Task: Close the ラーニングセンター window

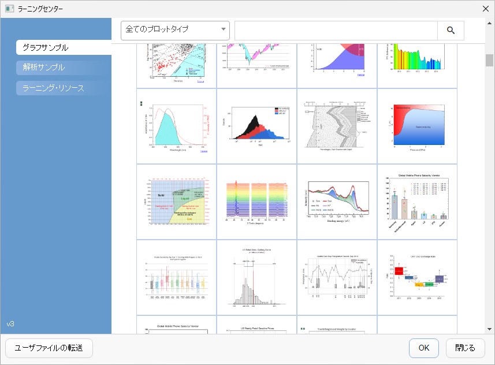Action: pyautogui.click(x=485, y=9)
